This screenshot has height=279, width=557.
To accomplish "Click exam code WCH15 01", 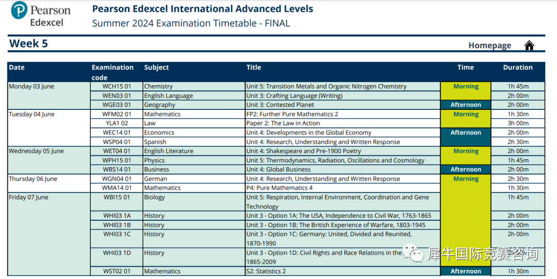I will [117, 86].
